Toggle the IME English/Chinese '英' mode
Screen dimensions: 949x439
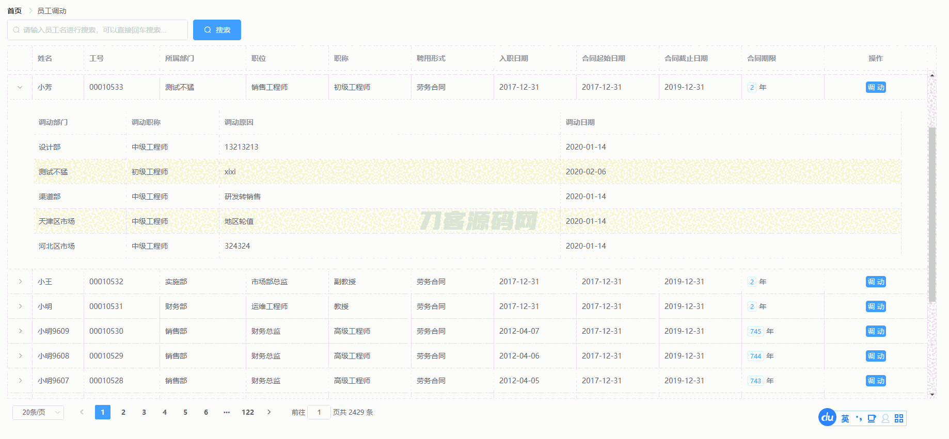[845, 418]
